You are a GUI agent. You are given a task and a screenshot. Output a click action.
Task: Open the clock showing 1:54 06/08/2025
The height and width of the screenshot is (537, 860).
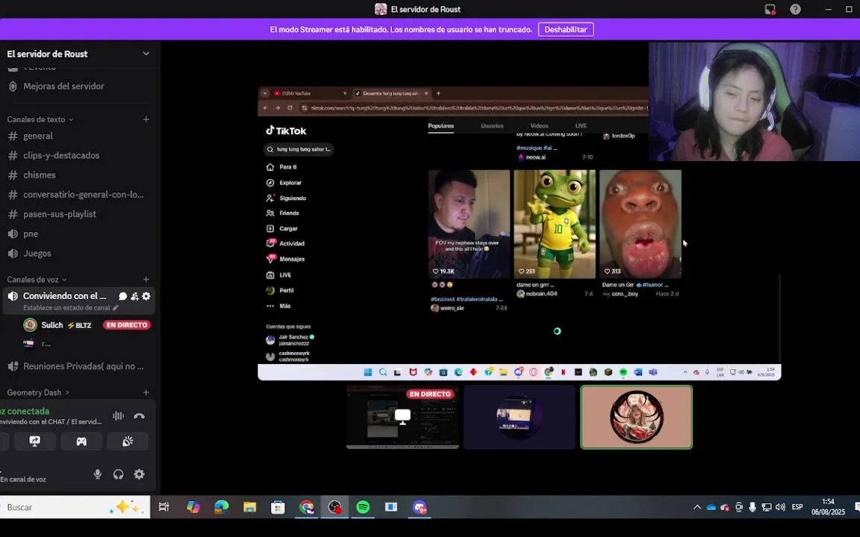click(828, 507)
